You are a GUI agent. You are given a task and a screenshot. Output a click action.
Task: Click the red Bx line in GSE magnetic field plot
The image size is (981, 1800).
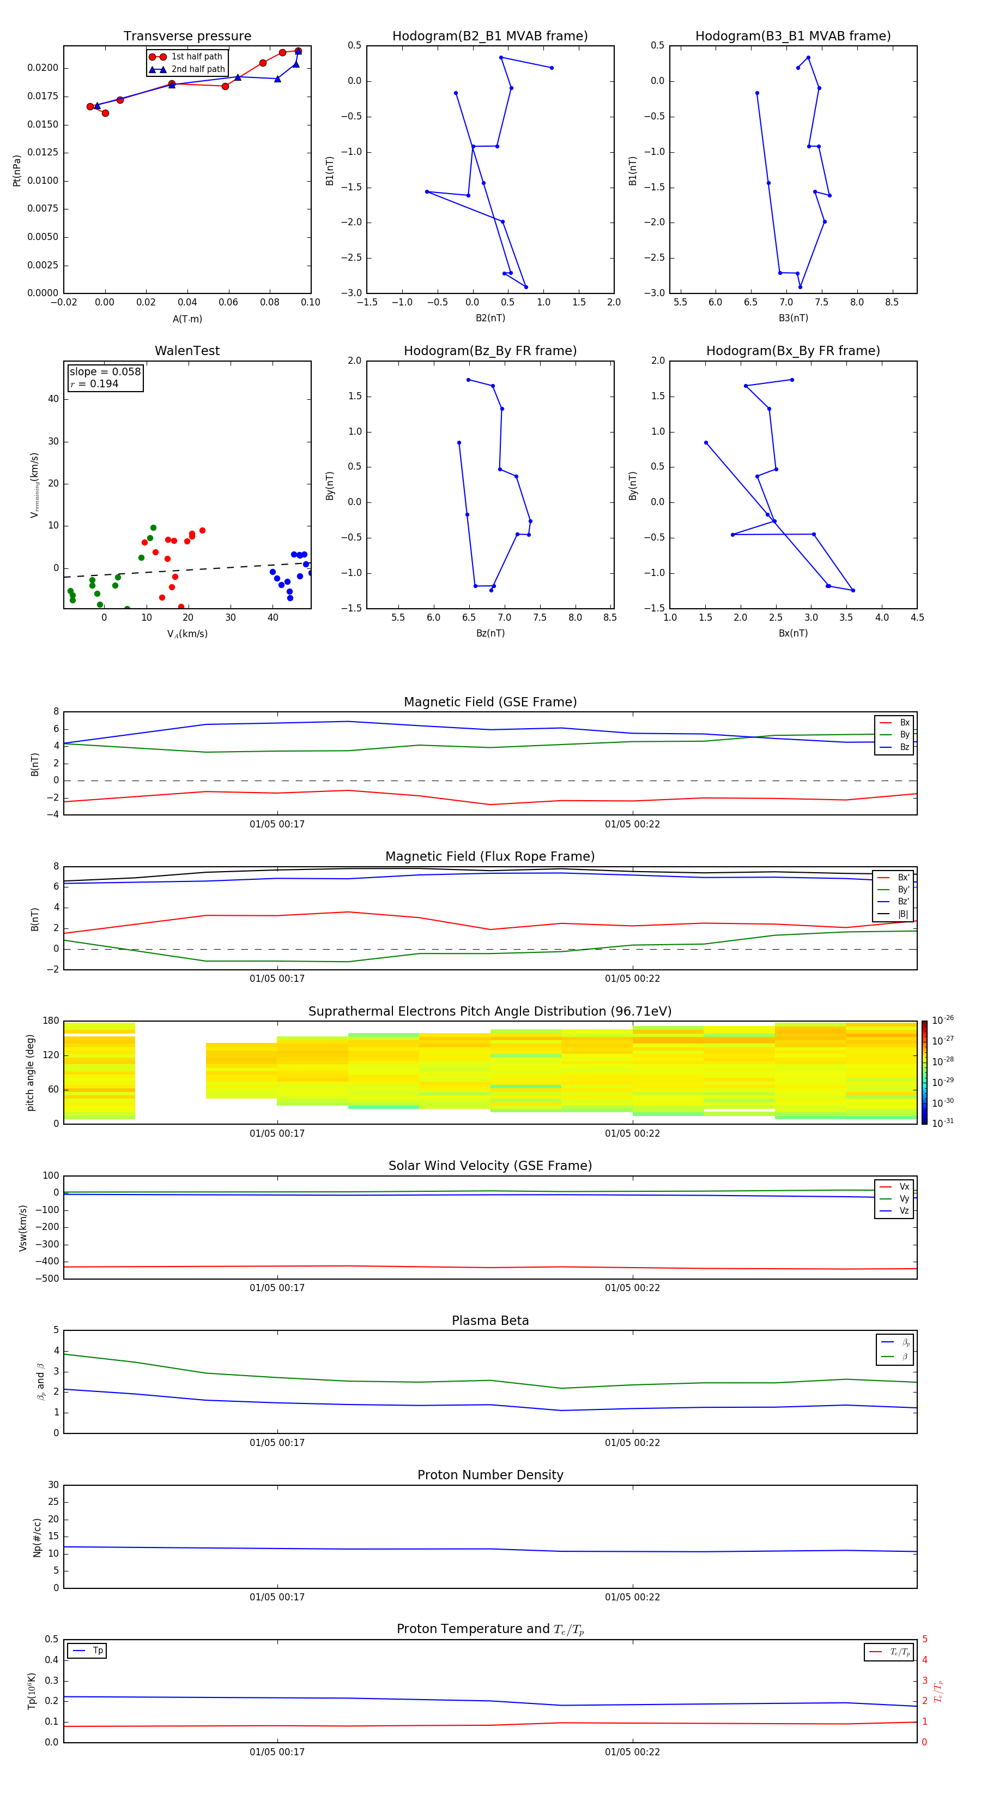[x=490, y=805]
